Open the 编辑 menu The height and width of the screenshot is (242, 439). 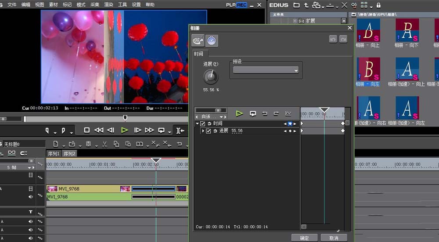26,5
